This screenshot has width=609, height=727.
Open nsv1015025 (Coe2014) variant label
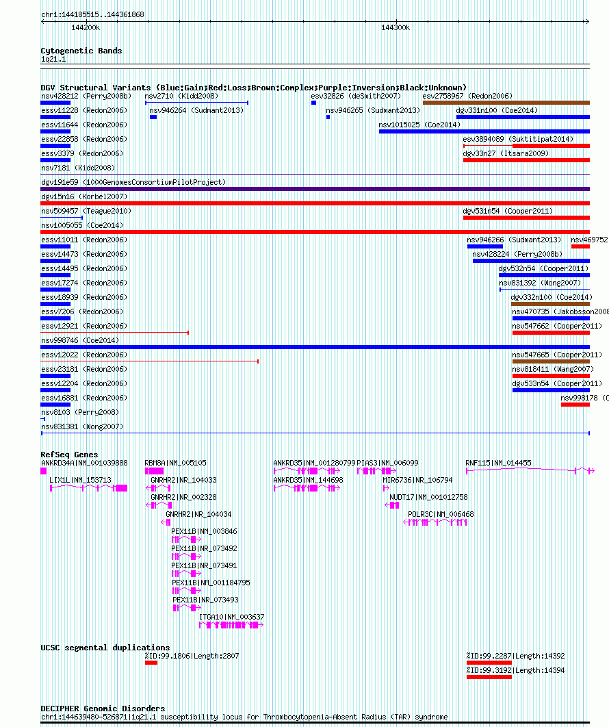point(419,125)
